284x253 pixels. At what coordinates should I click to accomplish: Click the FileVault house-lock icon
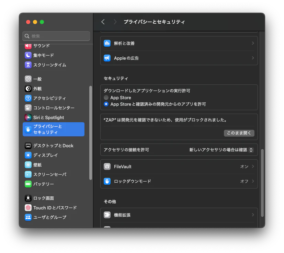[107, 166]
